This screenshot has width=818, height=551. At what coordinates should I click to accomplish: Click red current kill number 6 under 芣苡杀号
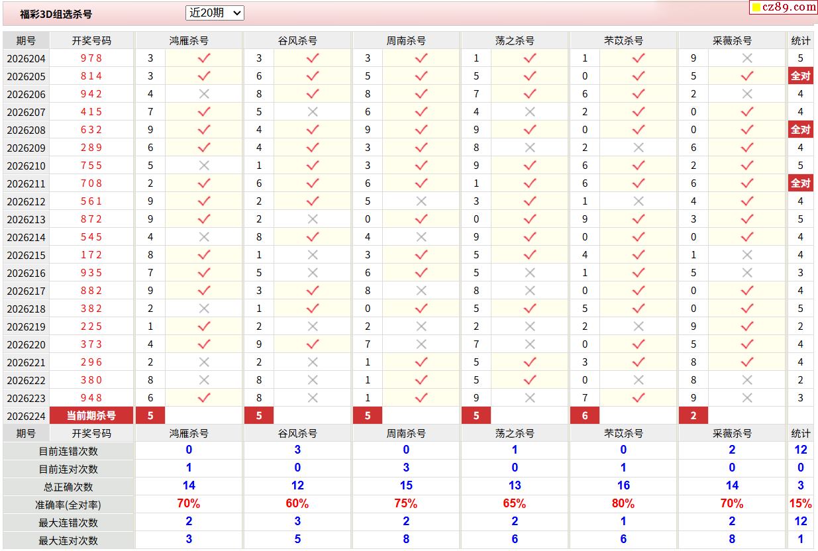coord(585,415)
